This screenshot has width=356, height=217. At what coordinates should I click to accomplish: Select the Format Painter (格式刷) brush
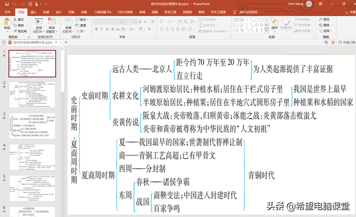(15, 31)
